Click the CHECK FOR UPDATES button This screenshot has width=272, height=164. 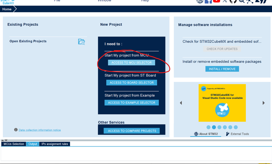(222, 49)
